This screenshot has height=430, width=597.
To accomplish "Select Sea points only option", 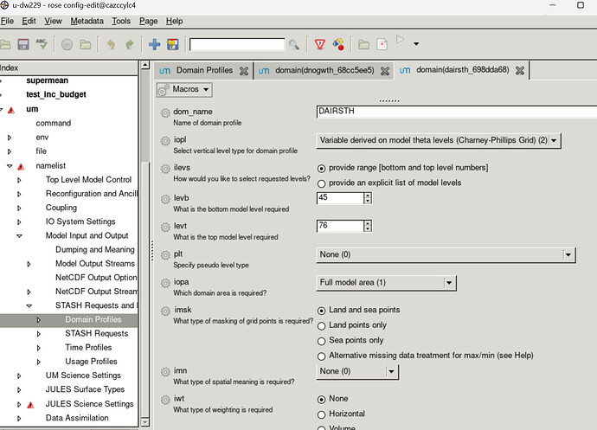I will 322,341.
